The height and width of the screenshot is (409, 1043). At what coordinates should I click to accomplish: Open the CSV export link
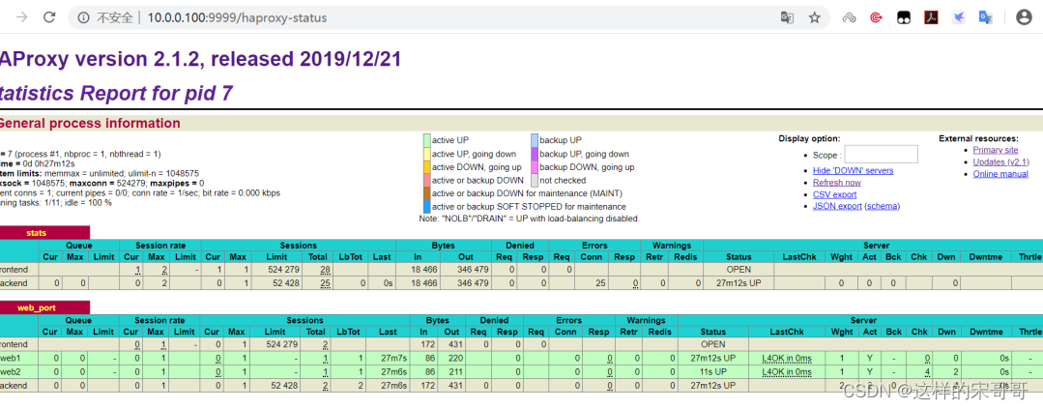pyautogui.click(x=834, y=195)
